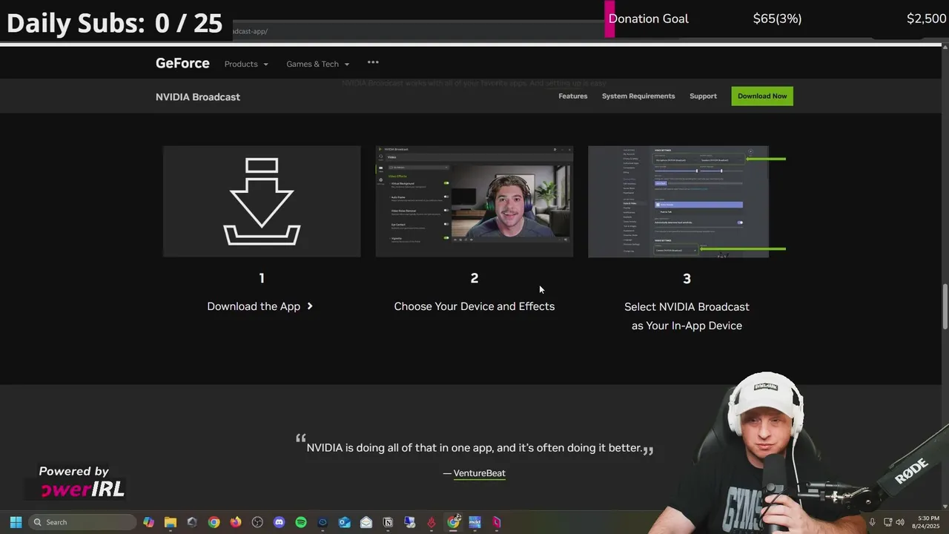The image size is (949, 534).
Task: Click the arrow beside Download the App
Action: coord(310,306)
